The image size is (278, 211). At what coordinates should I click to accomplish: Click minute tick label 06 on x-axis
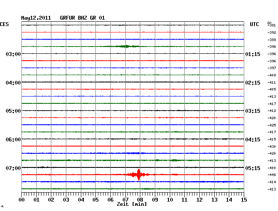point(110,199)
